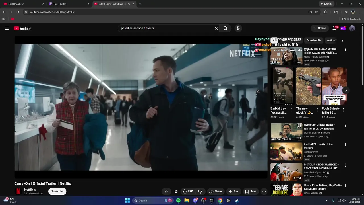
Task: Click the Chrome address bar URL
Action: tap(52, 12)
